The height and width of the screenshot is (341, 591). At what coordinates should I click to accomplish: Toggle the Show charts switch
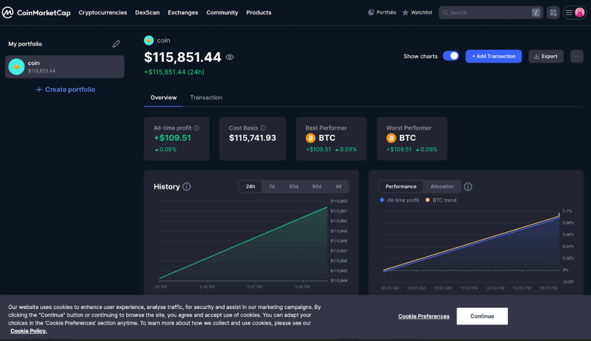[451, 56]
